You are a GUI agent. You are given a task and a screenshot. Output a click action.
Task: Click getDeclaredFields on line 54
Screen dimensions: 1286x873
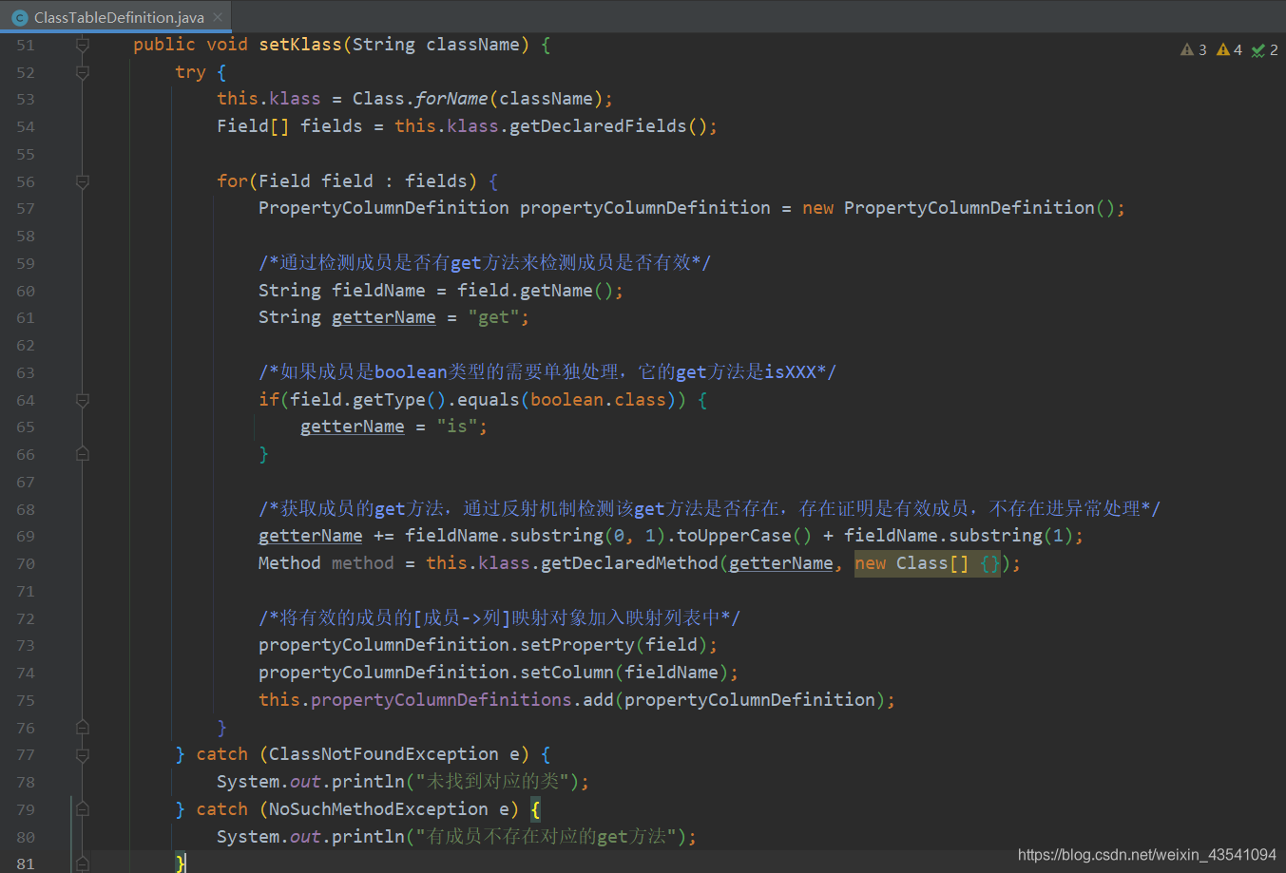598,126
